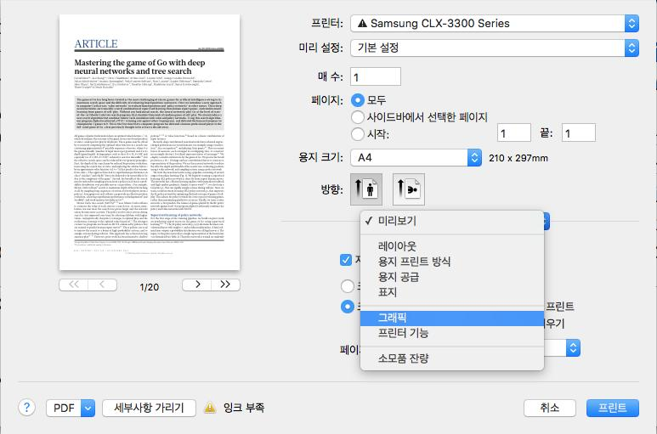Select the 시작 page range radio button
Screen dimensions: 657x434
tap(358, 134)
